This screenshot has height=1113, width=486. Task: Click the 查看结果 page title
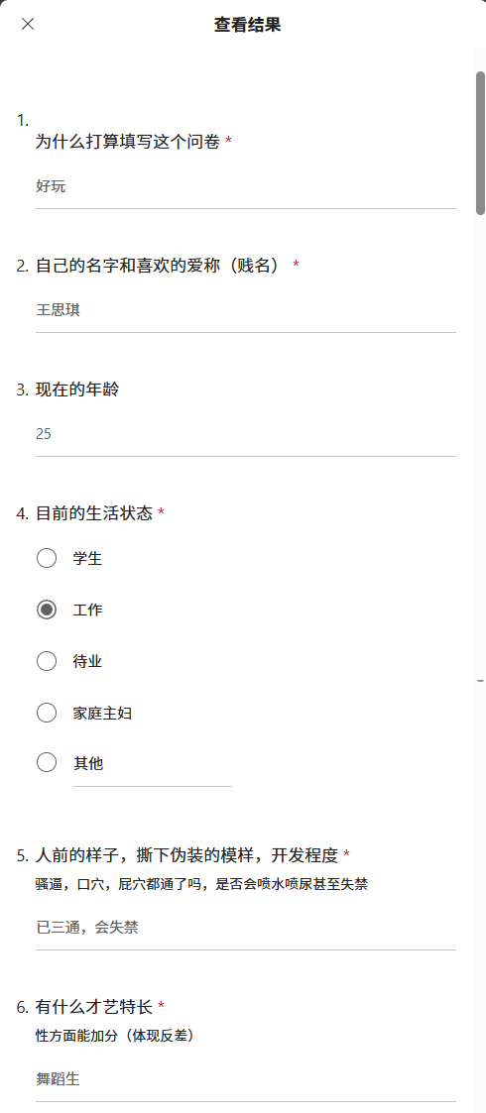[x=247, y=25]
